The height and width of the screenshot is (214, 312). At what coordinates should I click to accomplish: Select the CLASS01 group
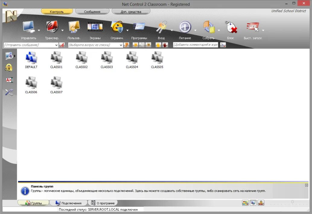point(56,60)
